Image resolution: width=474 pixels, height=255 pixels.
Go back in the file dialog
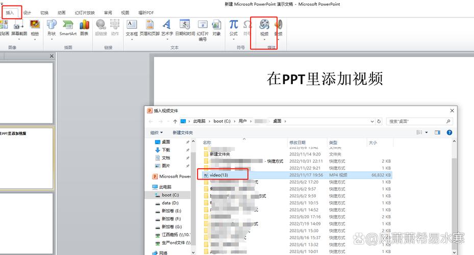pos(151,121)
